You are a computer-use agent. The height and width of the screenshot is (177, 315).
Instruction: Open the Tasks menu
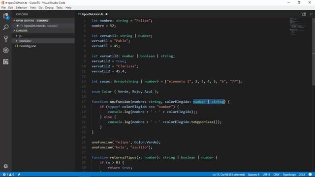tap(59, 8)
